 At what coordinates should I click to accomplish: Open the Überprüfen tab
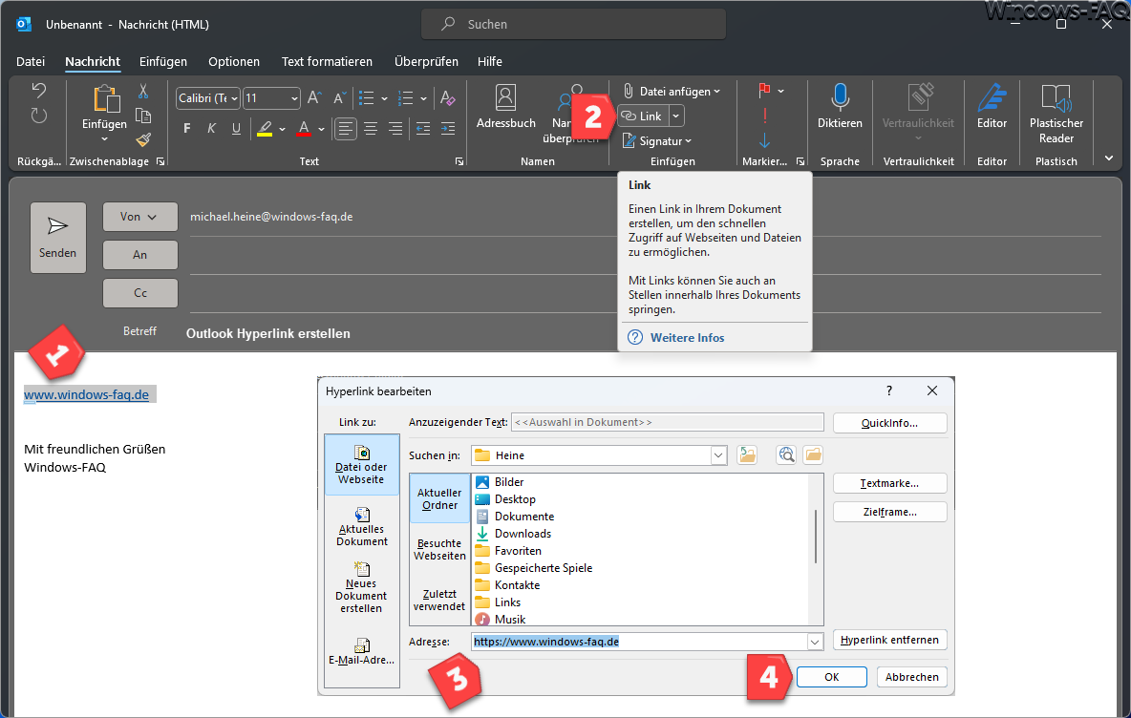426,61
